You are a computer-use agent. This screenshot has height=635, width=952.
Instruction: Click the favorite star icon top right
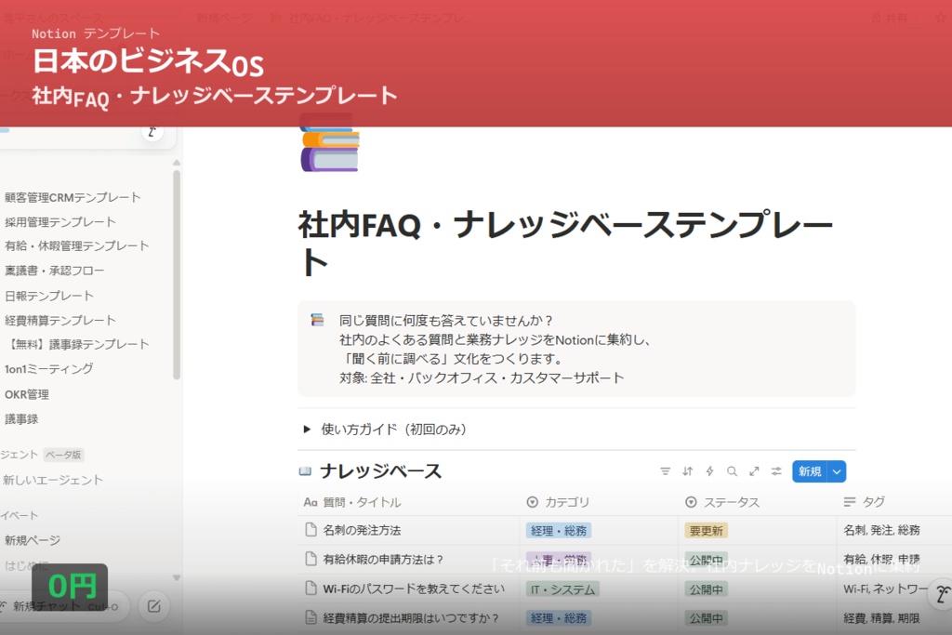tap(941, 17)
